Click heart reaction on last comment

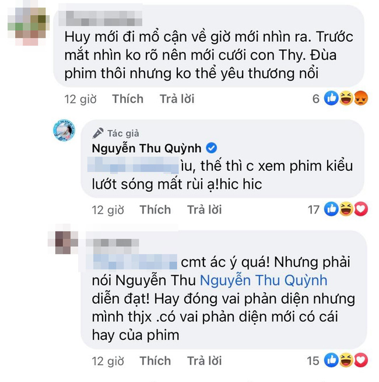pos(361,360)
